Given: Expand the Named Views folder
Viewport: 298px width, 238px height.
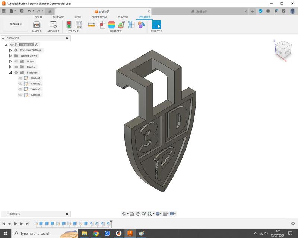Looking at the screenshot, I should 10,56.
